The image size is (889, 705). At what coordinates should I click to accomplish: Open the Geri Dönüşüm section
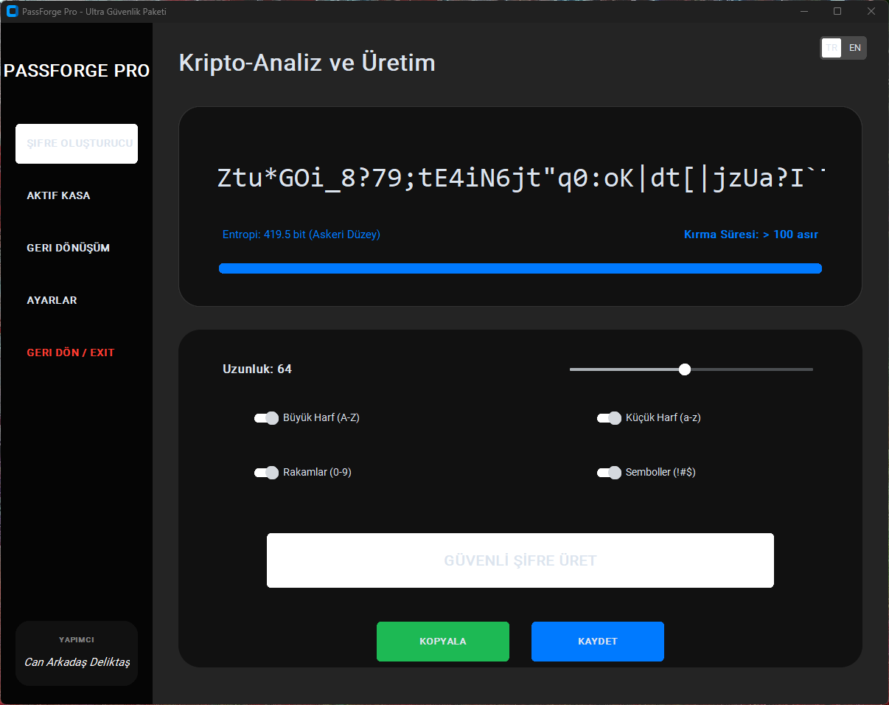(68, 248)
